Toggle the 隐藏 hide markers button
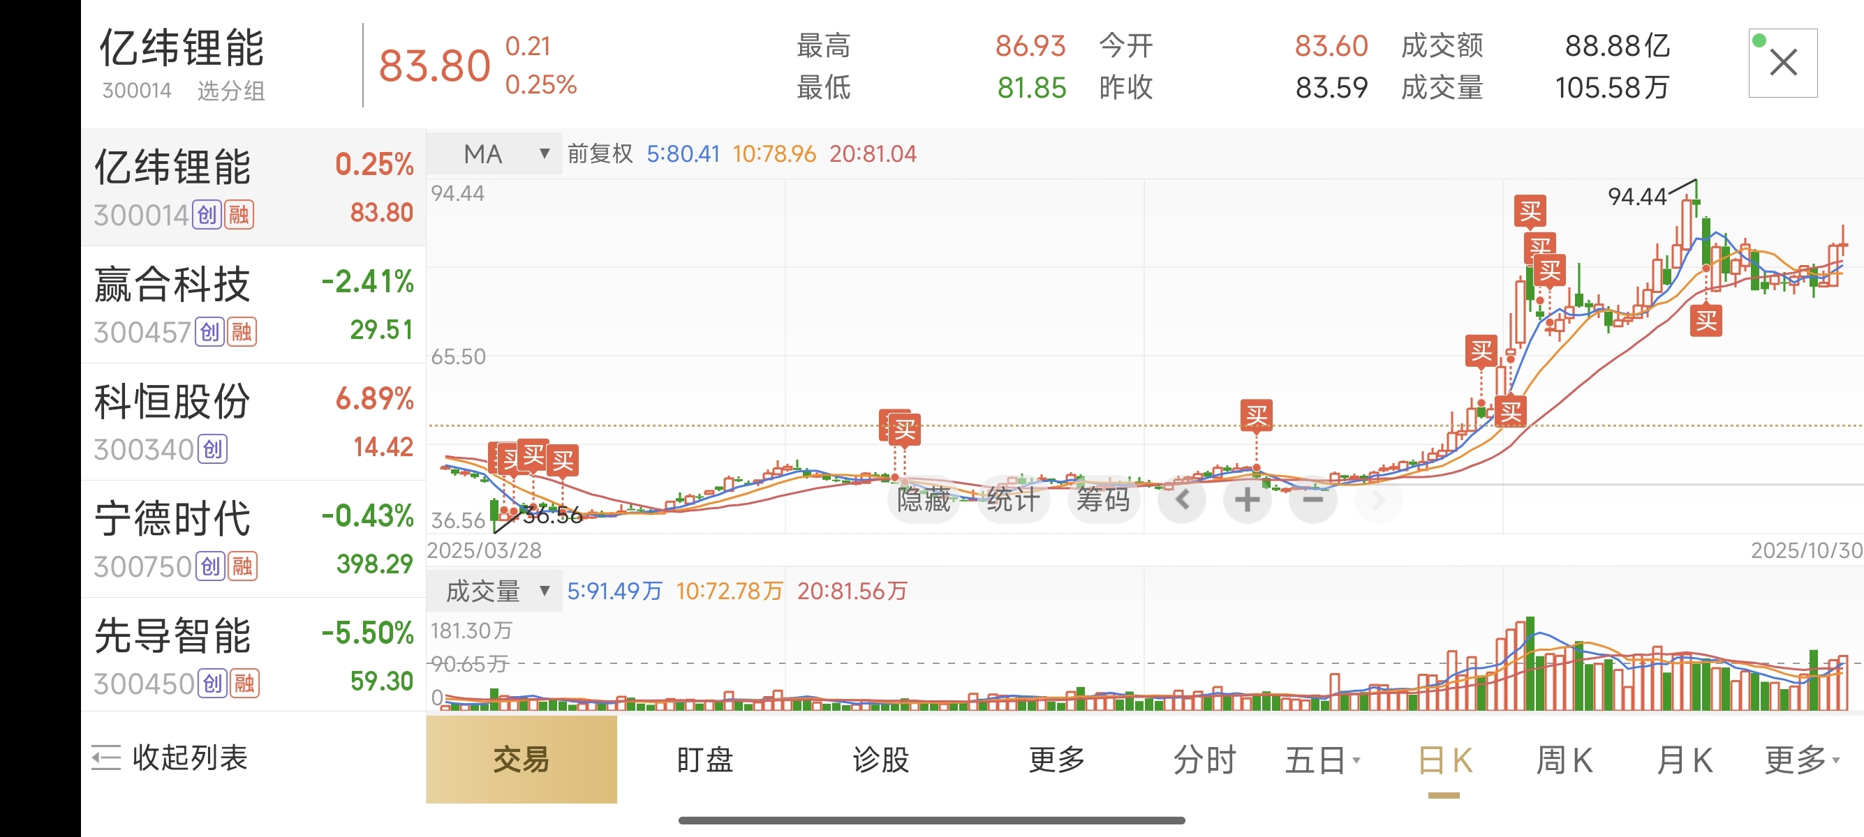 tap(924, 500)
